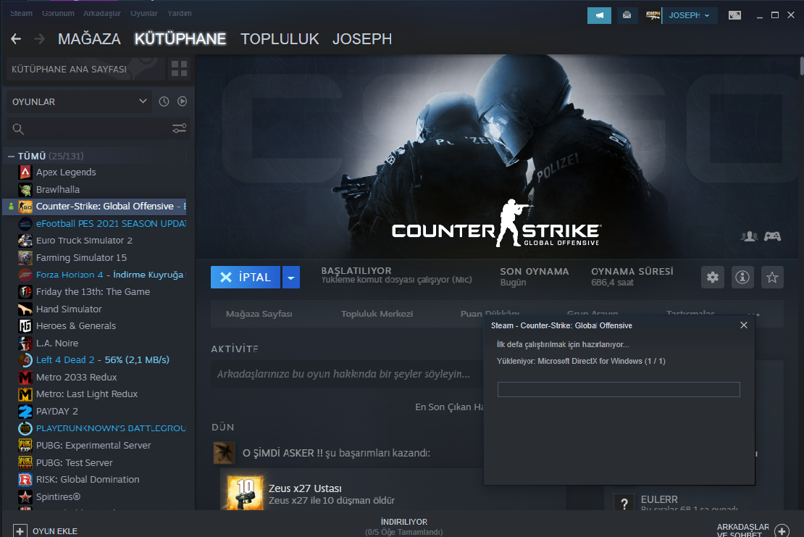Open the Yardım menu
804x537 pixels.
(x=180, y=13)
